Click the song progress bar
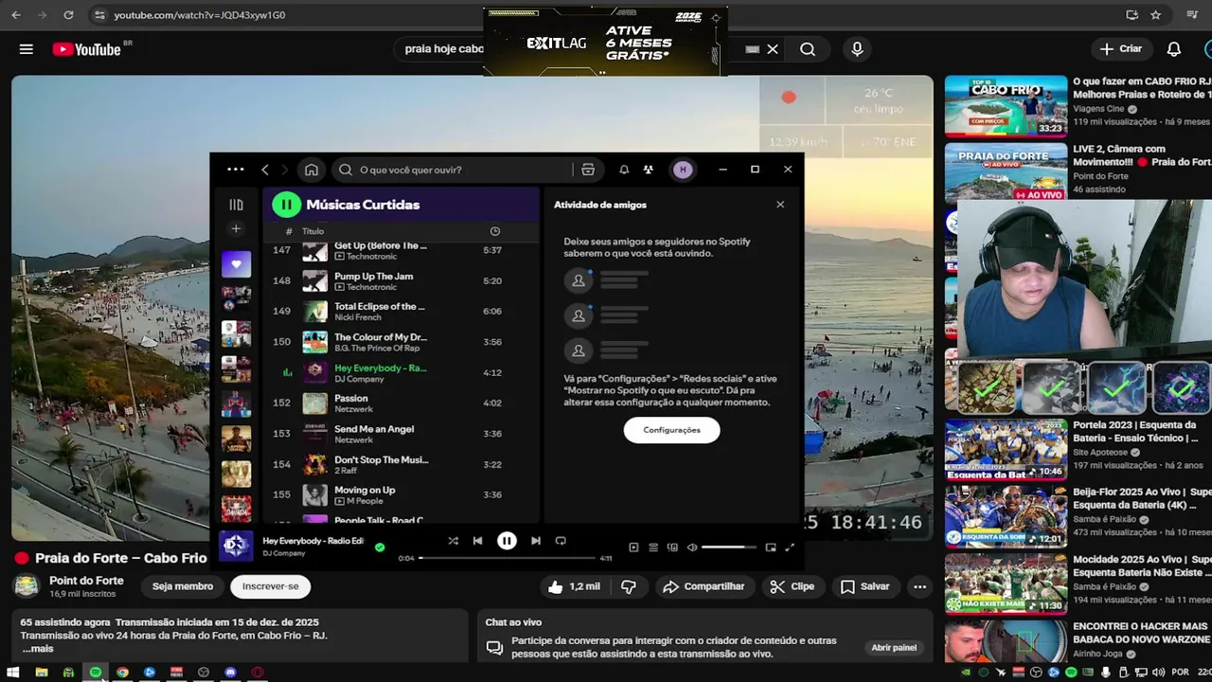This screenshot has width=1212, height=682. pos(508,558)
